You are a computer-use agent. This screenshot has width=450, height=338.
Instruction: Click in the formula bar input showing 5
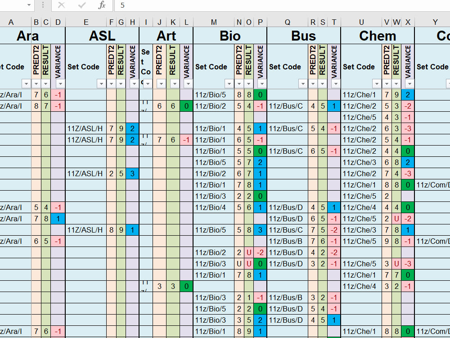tap(282, 5)
